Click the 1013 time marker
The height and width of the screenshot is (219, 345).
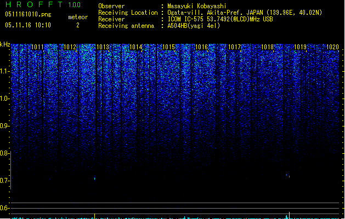click(103, 47)
